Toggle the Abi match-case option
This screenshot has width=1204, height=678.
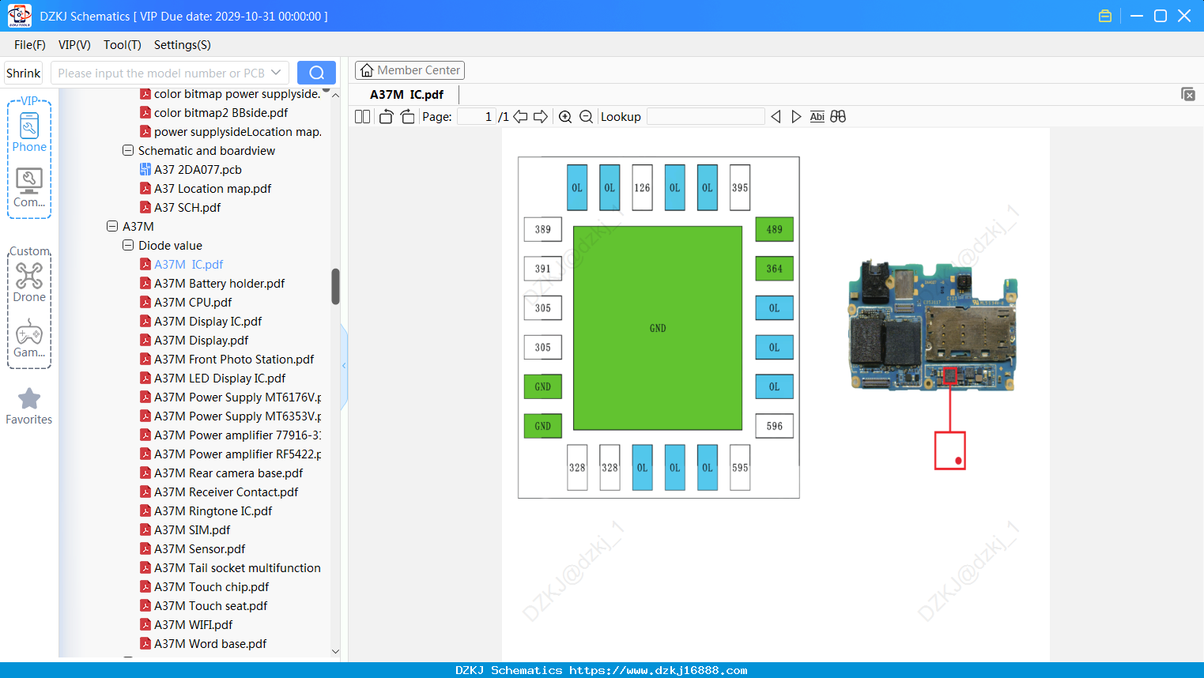[x=817, y=117]
